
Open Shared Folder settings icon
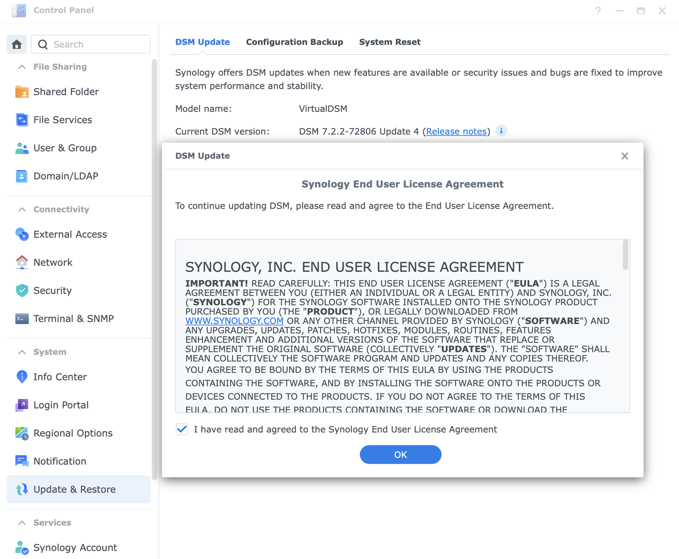(x=22, y=92)
